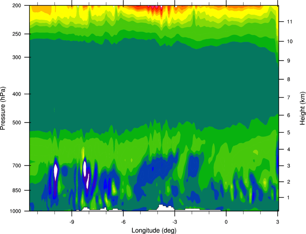Click the -9 longitude tick label
306x234 pixels.
(72, 222)
